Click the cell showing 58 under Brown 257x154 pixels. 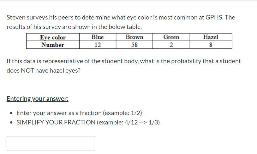coord(134,45)
